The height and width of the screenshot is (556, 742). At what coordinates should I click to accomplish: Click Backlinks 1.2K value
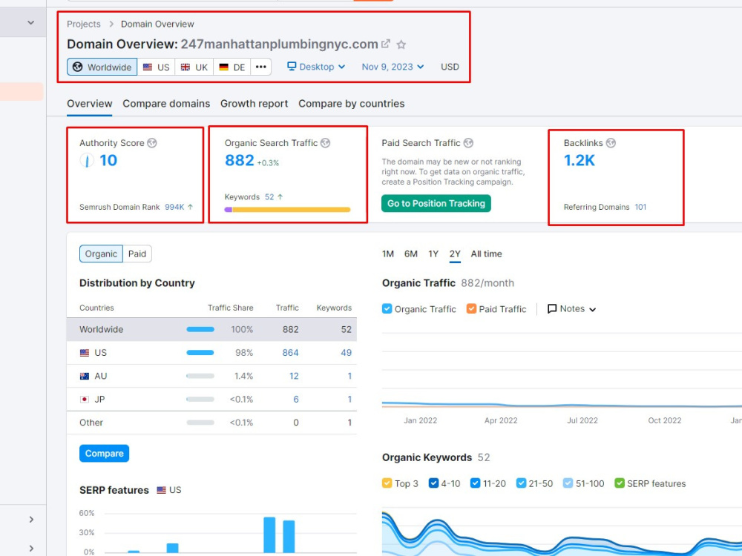(x=580, y=160)
